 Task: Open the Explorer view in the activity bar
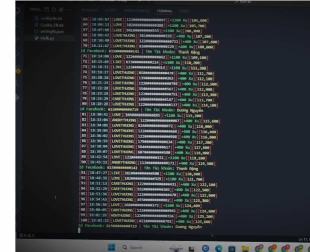tap(18, 11)
